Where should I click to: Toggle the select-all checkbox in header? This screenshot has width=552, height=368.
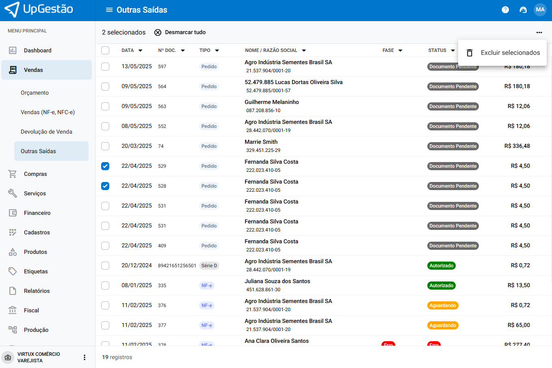(105, 50)
